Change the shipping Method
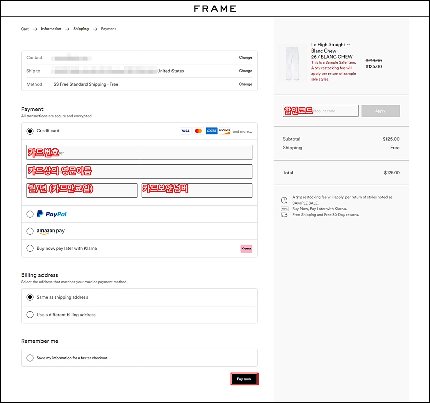Viewport: 430px width, 403px height. pos(245,84)
